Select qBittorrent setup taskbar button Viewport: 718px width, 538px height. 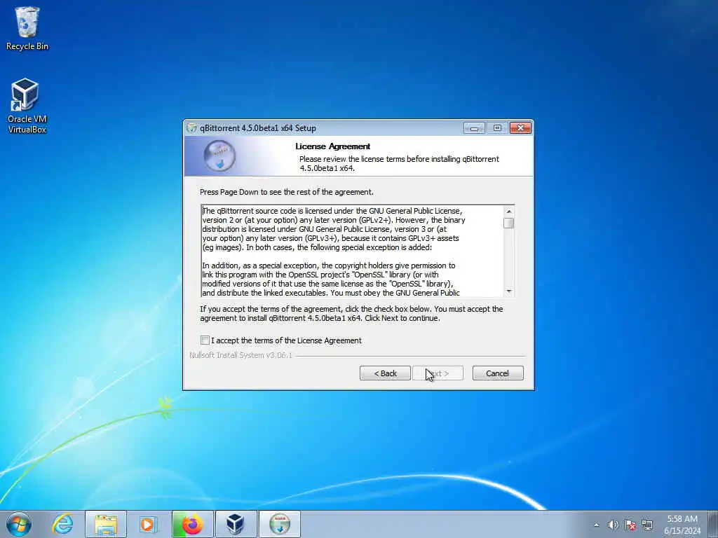[280, 524]
